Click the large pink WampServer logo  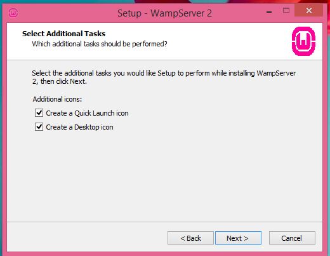(303, 41)
